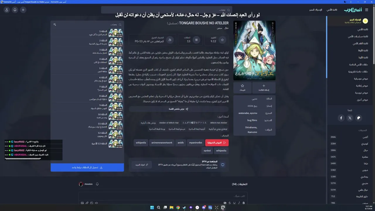The image size is (375, 211).
Task: Open Google Chrome from the taskbar
Action: coord(178,207)
